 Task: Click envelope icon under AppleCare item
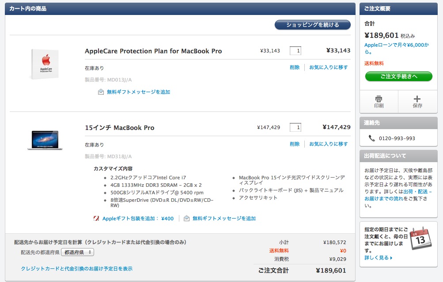click(x=101, y=92)
